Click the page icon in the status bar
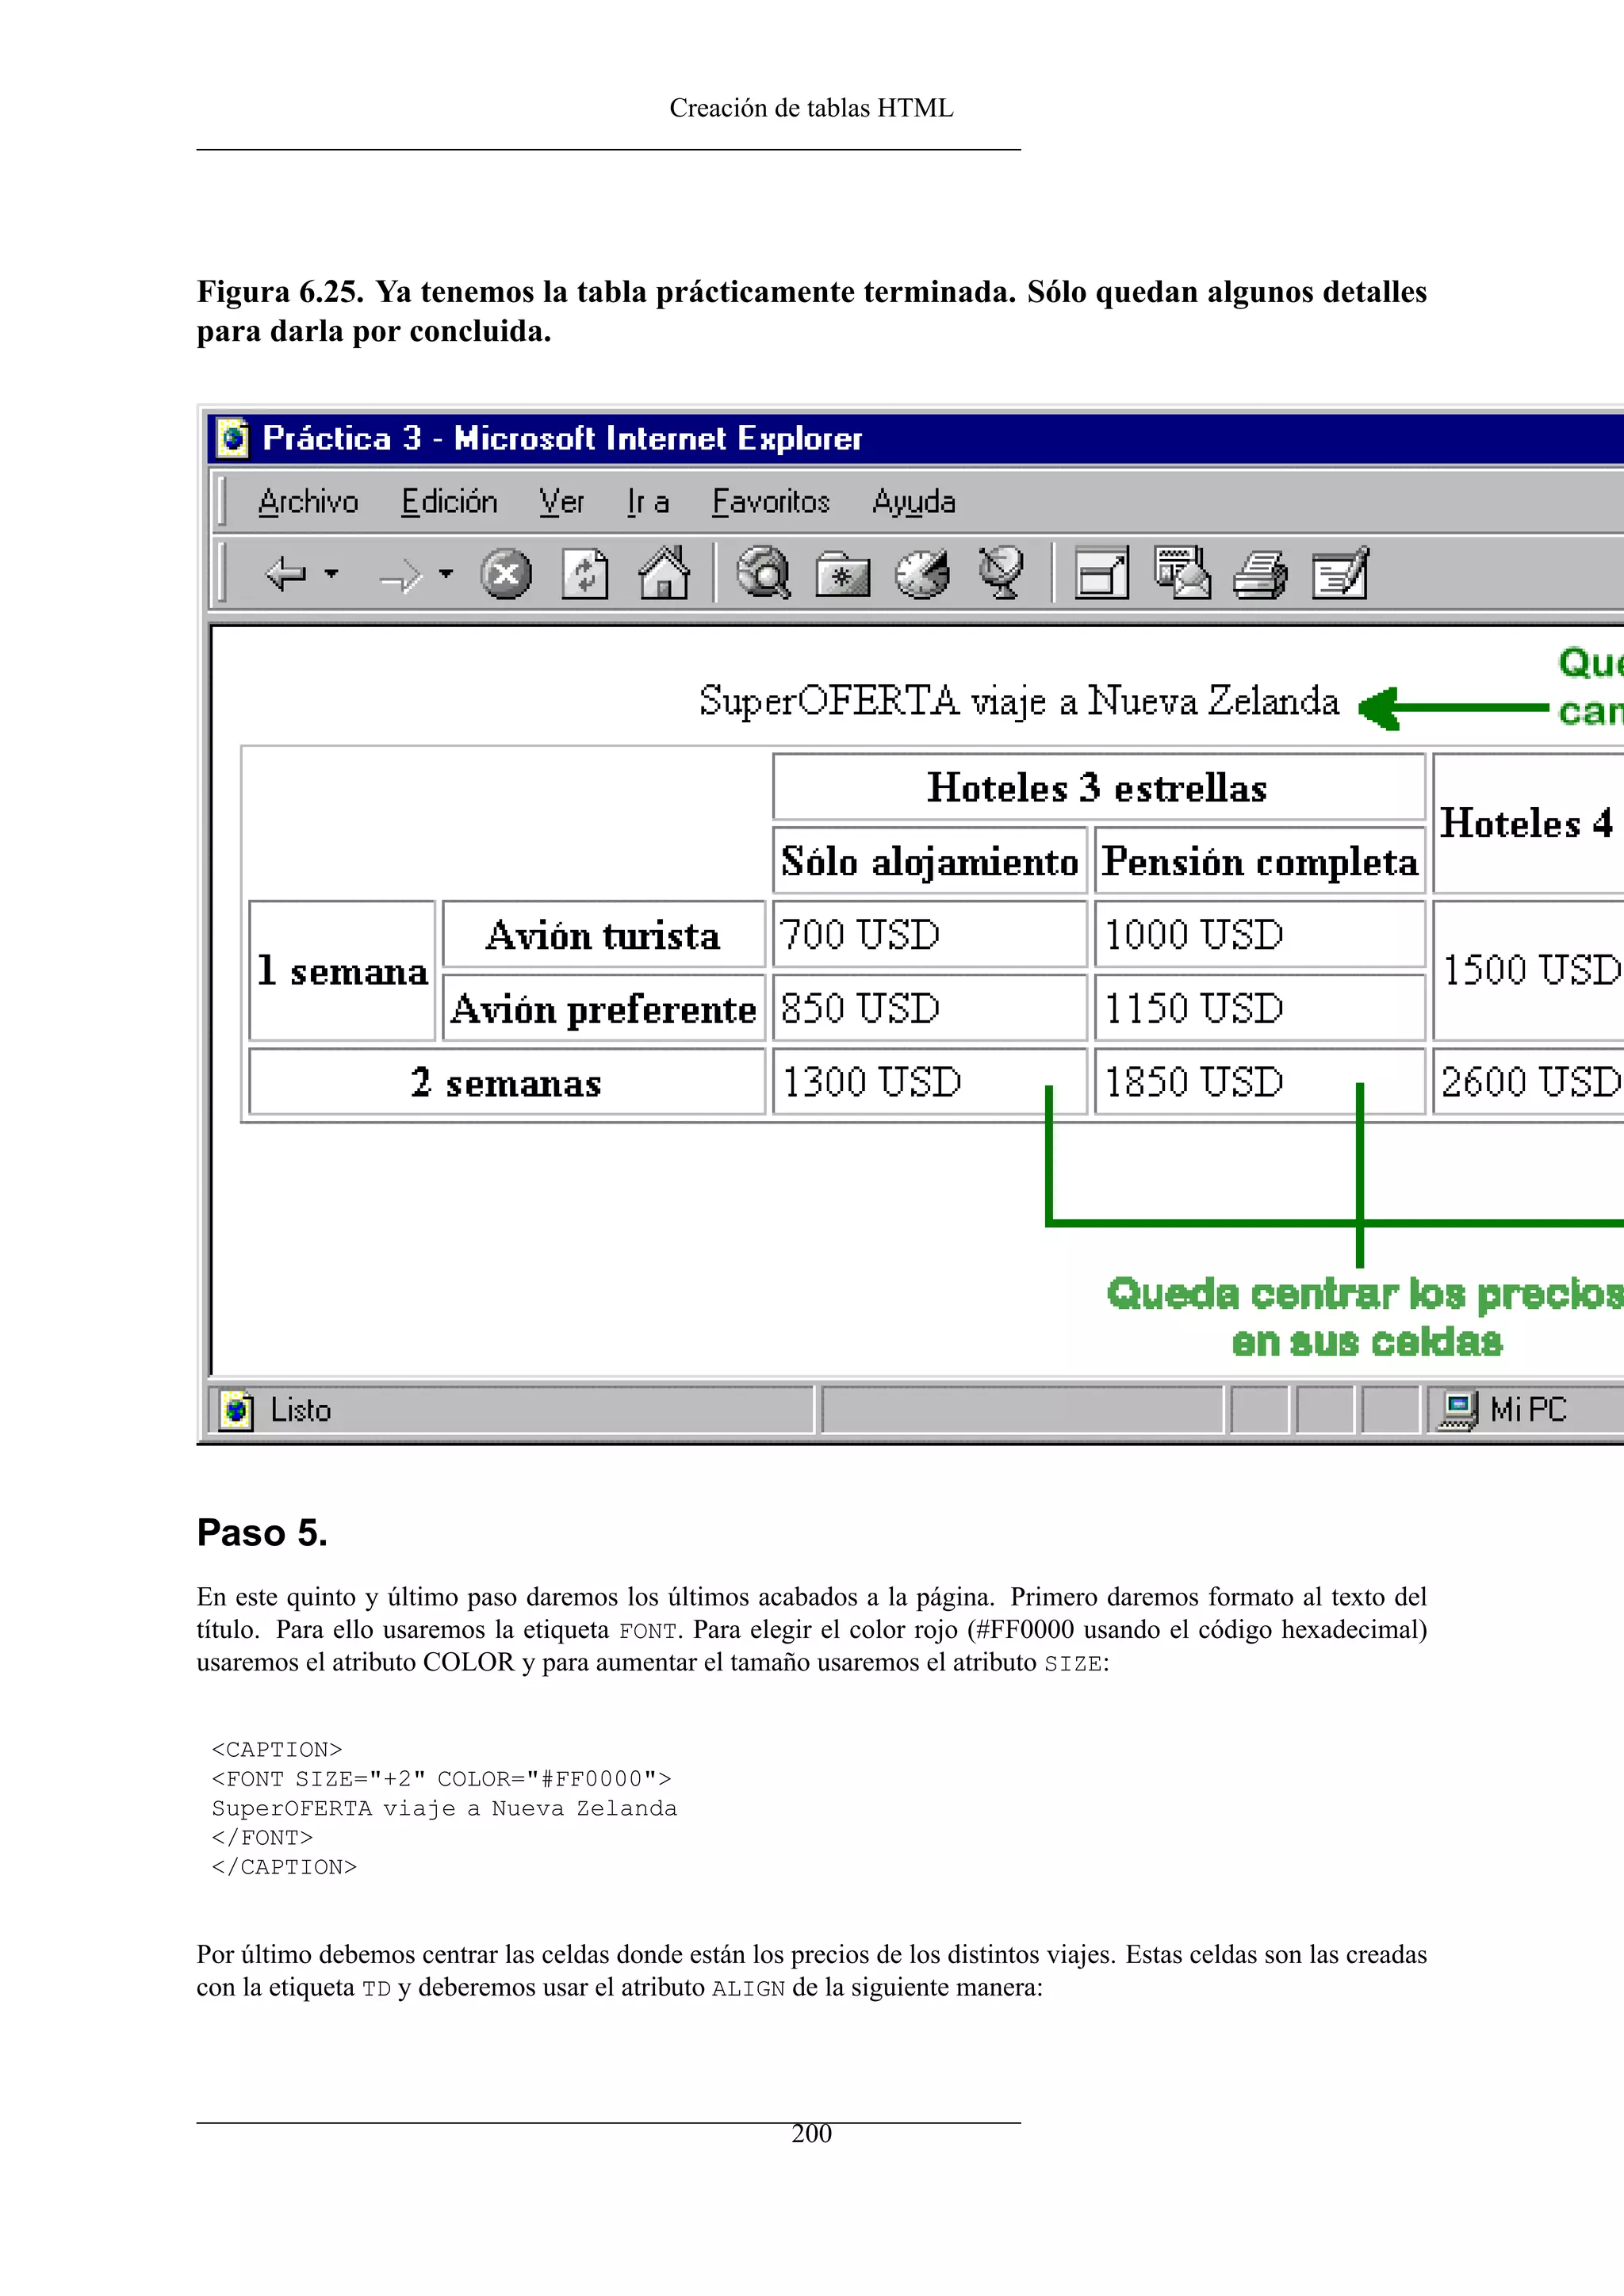This screenshot has height=2296, width=1624. click(x=236, y=1410)
